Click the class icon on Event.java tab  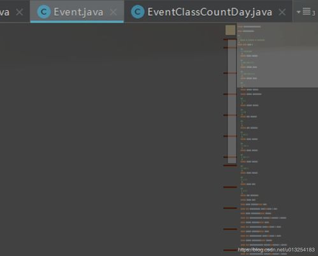point(44,12)
